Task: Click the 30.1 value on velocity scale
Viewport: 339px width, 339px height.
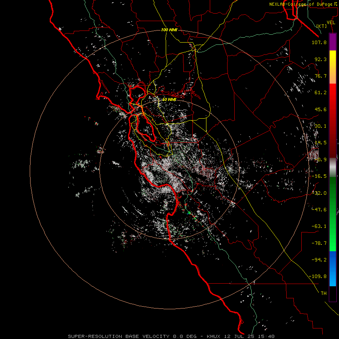Action: 321,126
